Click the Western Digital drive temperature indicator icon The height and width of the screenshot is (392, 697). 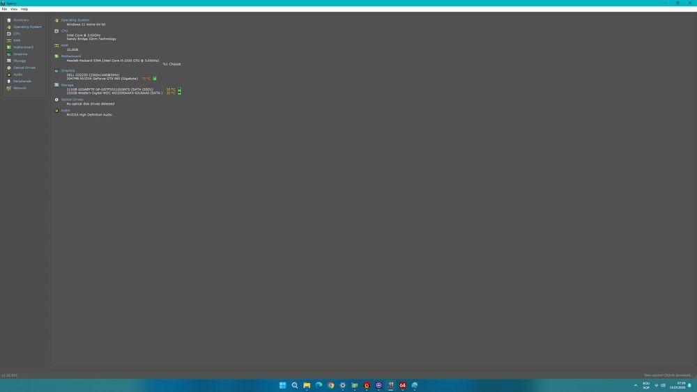pyautogui.click(x=179, y=93)
